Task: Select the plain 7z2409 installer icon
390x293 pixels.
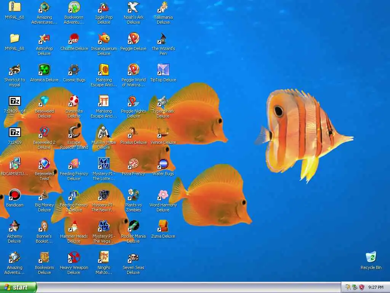Action: point(15,132)
